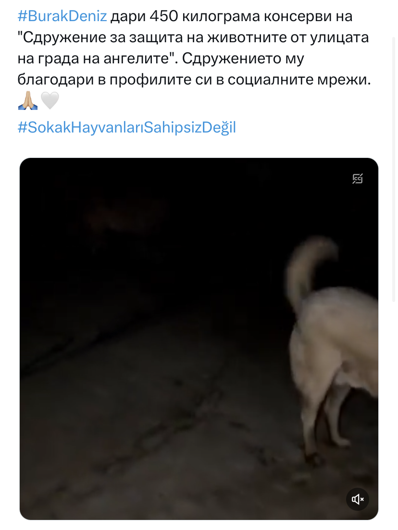
Task: Click the dog in the video
Action: (x=334, y=348)
